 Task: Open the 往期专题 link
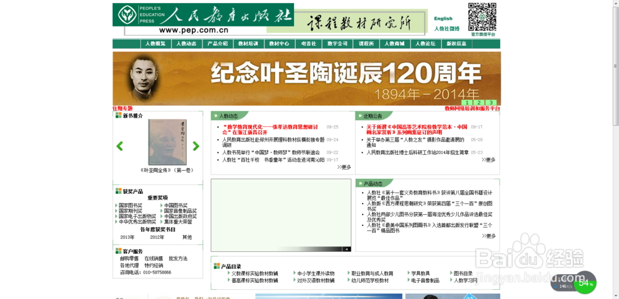coord(123,108)
